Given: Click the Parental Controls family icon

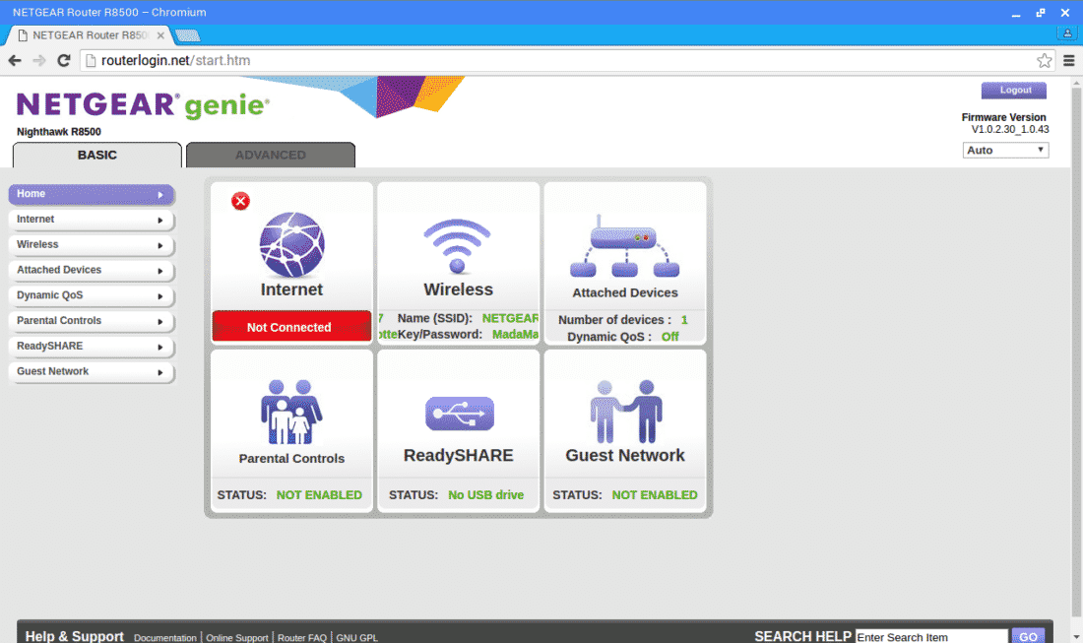Looking at the screenshot, I should point(291,412).
